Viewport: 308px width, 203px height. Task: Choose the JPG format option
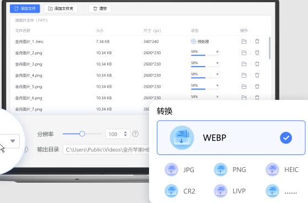click(179, 169)
